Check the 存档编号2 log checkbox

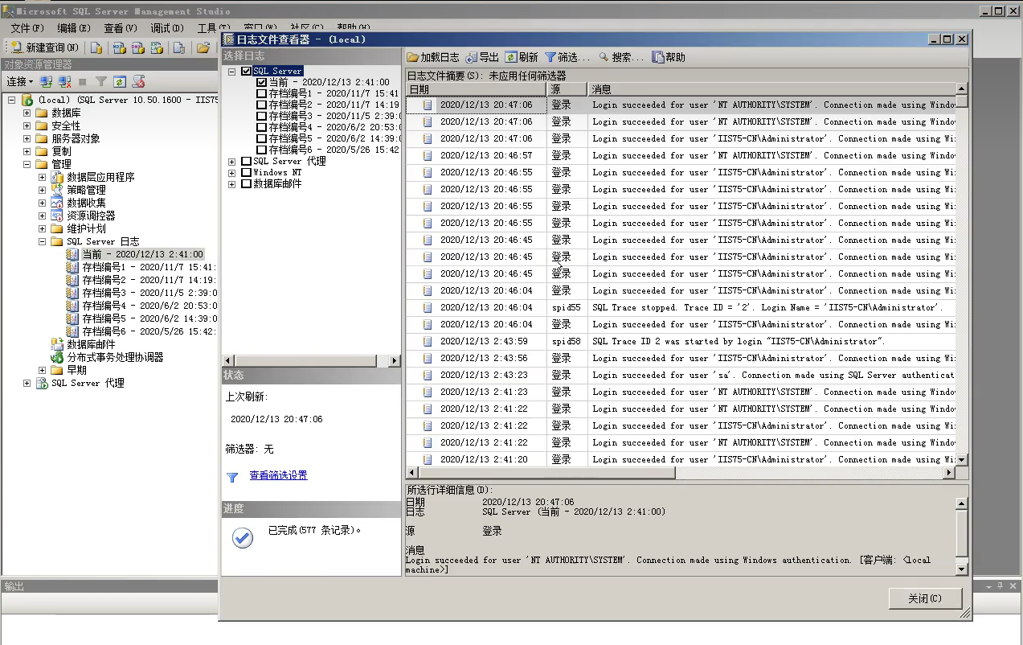(261, 105)
